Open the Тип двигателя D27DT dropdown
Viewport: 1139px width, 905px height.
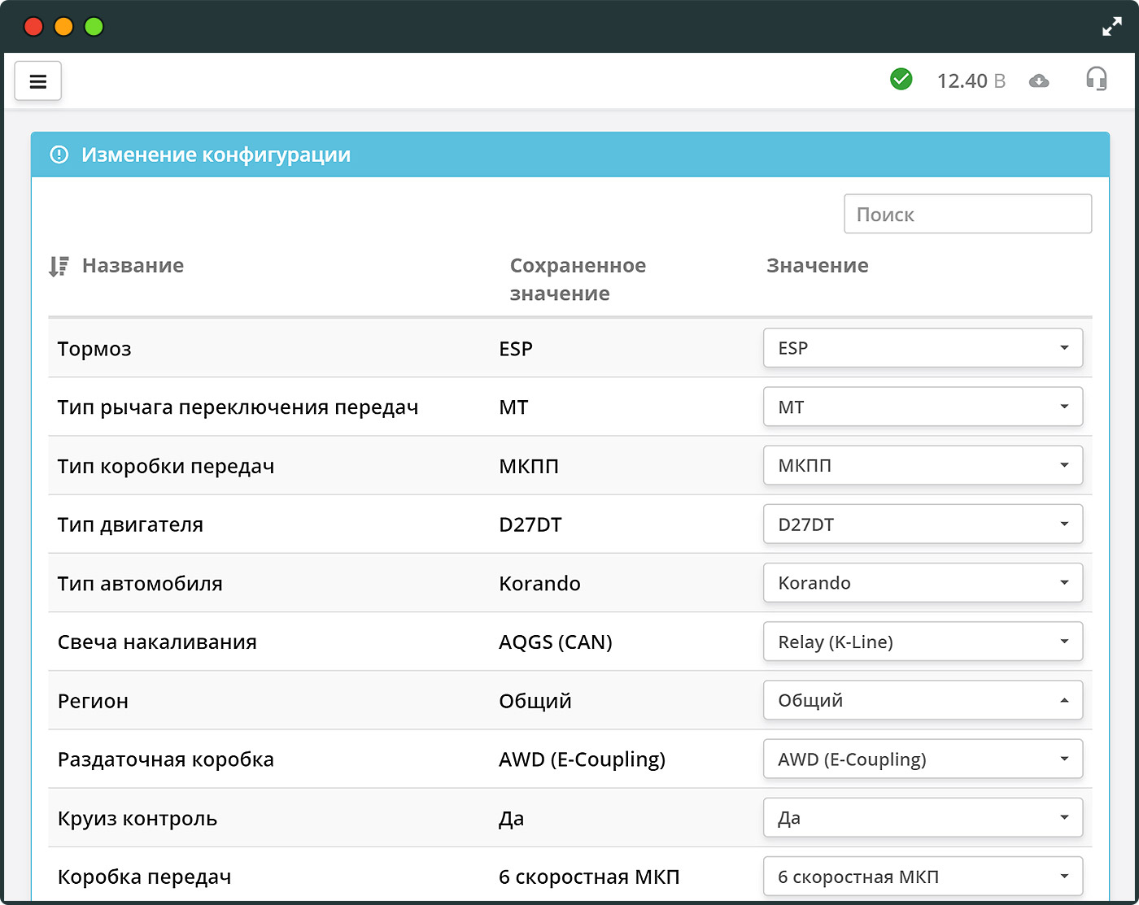click(x=923, y=524)
